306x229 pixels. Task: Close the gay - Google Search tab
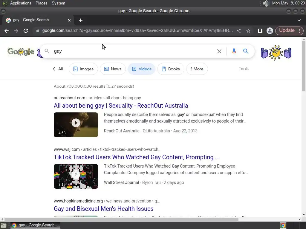(x=69, y=20)
